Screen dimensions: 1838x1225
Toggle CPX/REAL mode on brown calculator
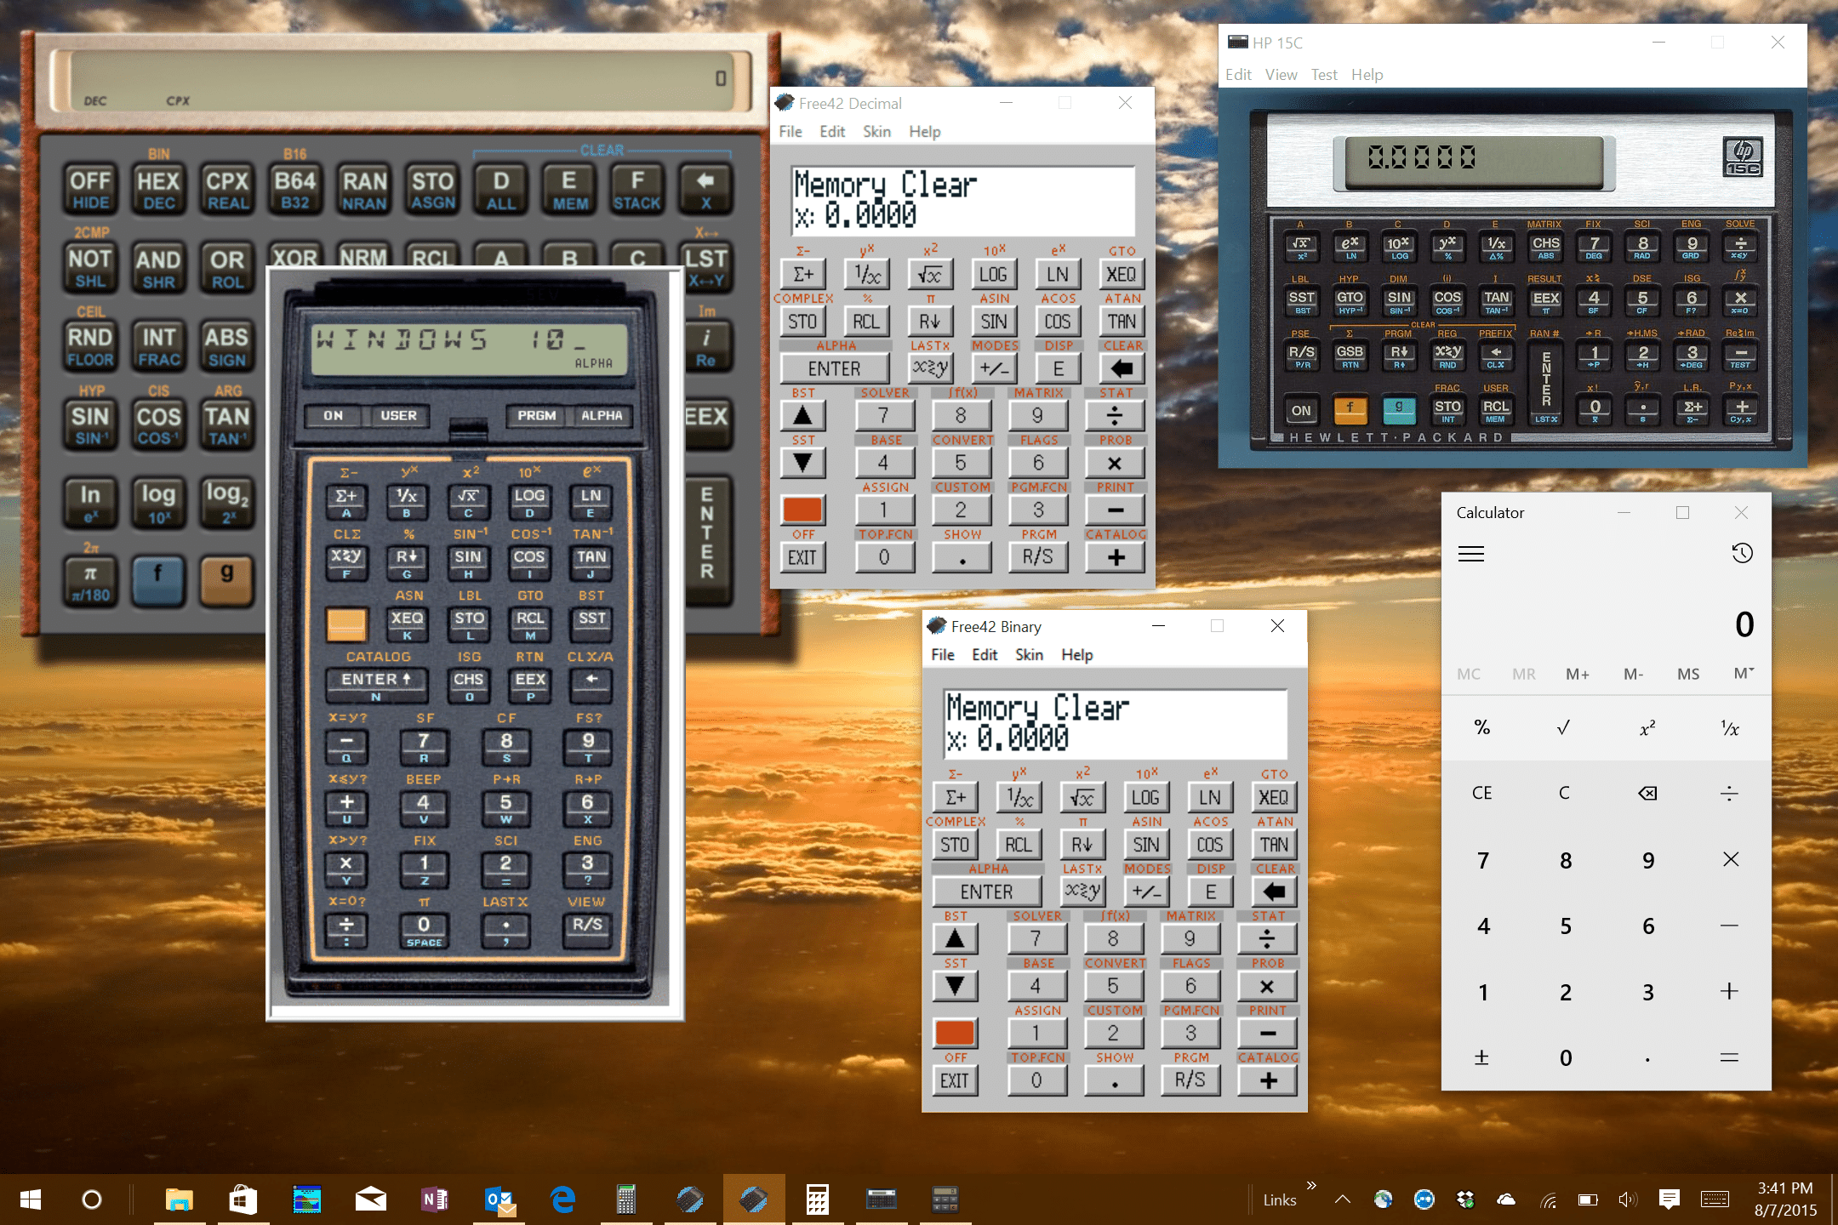pyautogui.click(x=227, y=189)
